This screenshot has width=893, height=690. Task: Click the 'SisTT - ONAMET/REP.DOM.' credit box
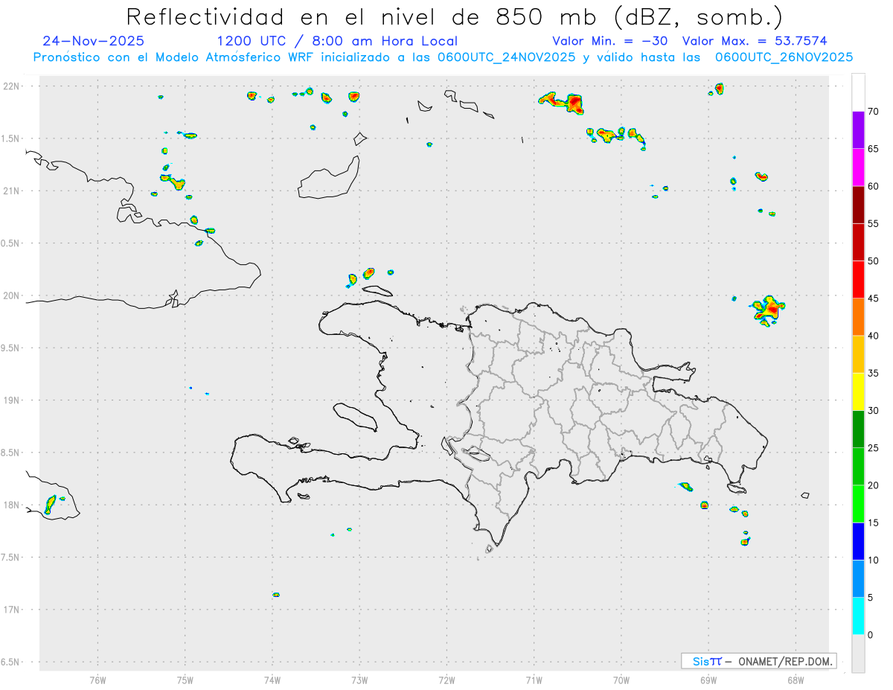758,661
